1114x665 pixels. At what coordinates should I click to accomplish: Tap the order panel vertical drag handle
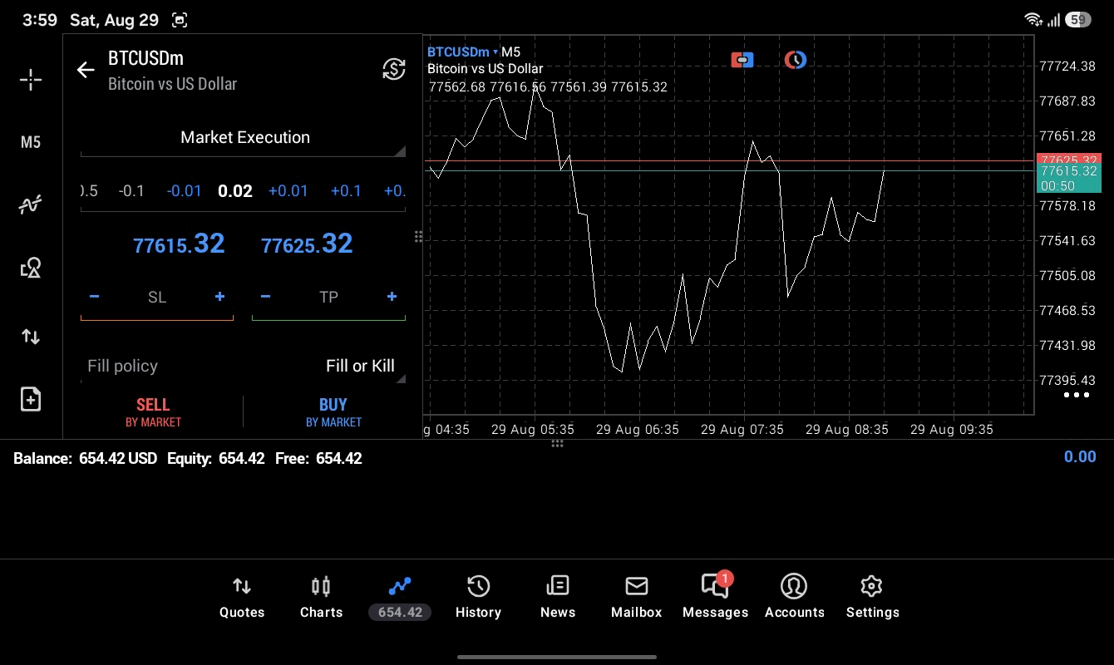coord(418,237)
